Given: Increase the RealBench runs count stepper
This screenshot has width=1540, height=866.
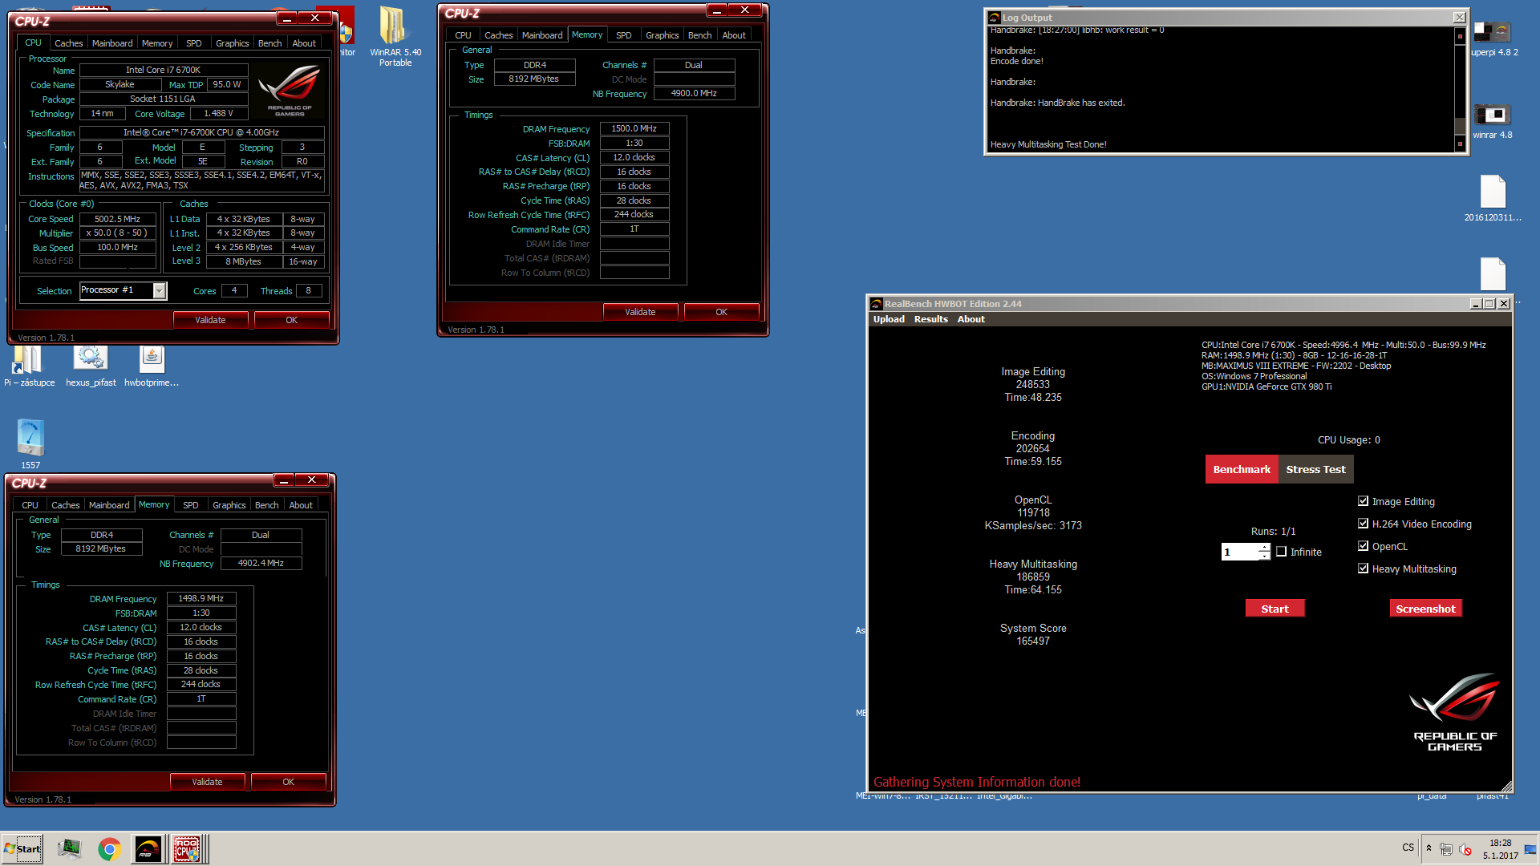Looking at the screenshot, I should click(x=1264, y=548).
